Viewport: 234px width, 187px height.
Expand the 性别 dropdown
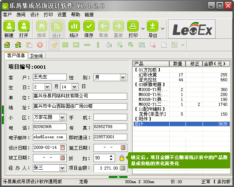pos(123,77)
